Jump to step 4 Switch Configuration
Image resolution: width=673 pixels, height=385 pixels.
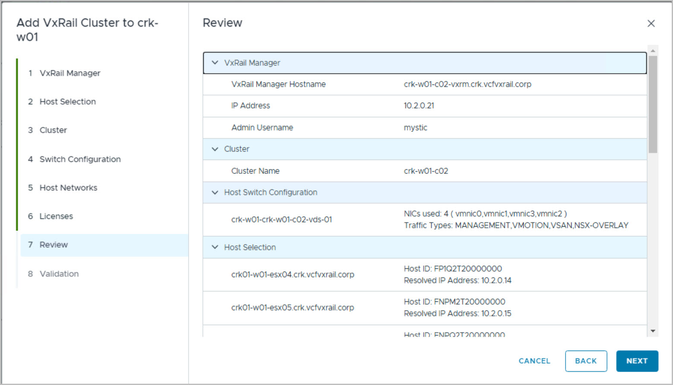click(x=80, y=159)
